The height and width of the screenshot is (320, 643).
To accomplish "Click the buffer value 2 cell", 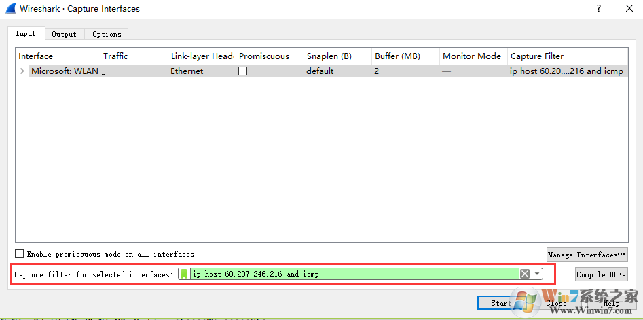I will (376, 71).
